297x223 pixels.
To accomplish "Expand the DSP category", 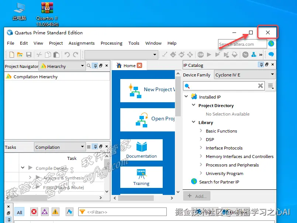I will [201, 139].
